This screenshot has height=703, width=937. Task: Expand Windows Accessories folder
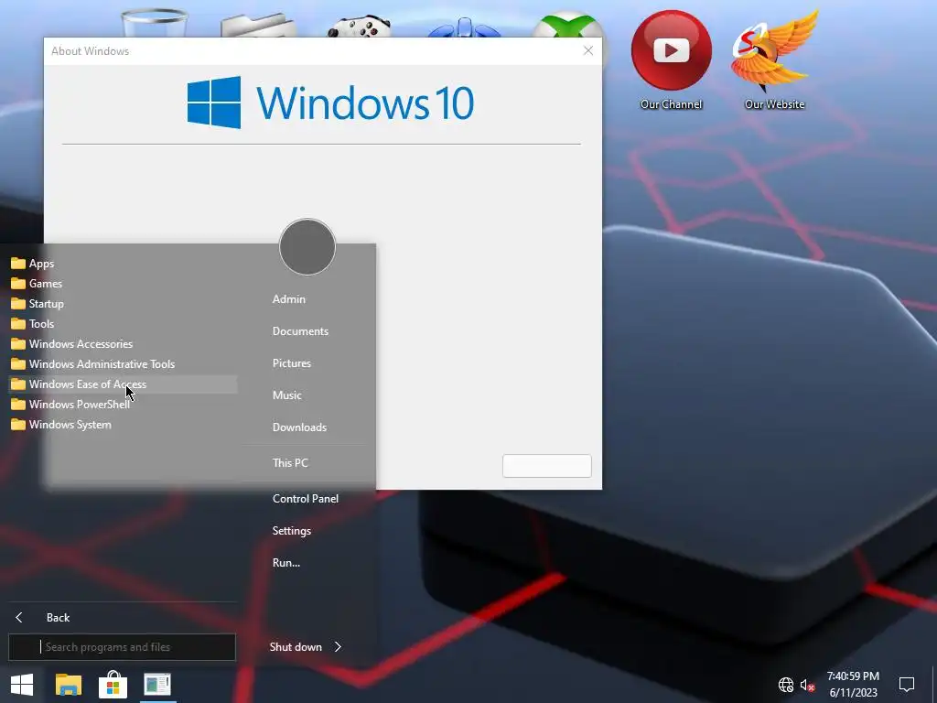pos(123,344)
